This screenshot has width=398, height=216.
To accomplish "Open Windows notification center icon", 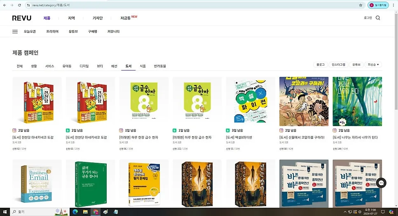I will point(383,212).
